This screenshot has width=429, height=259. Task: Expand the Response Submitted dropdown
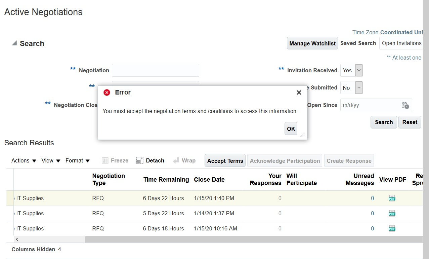(x=359, y=88)
